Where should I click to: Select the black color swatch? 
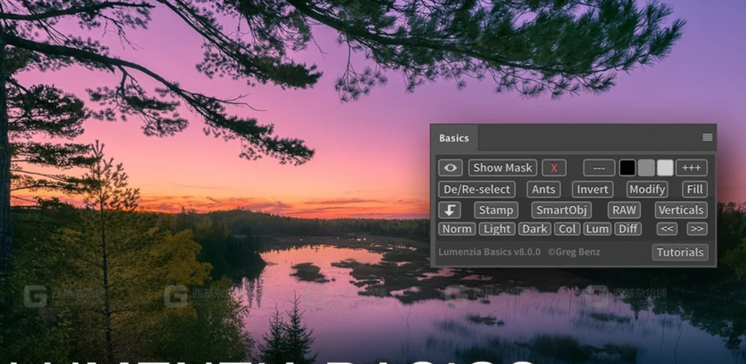pyautogui.click(x=627, y=168)
